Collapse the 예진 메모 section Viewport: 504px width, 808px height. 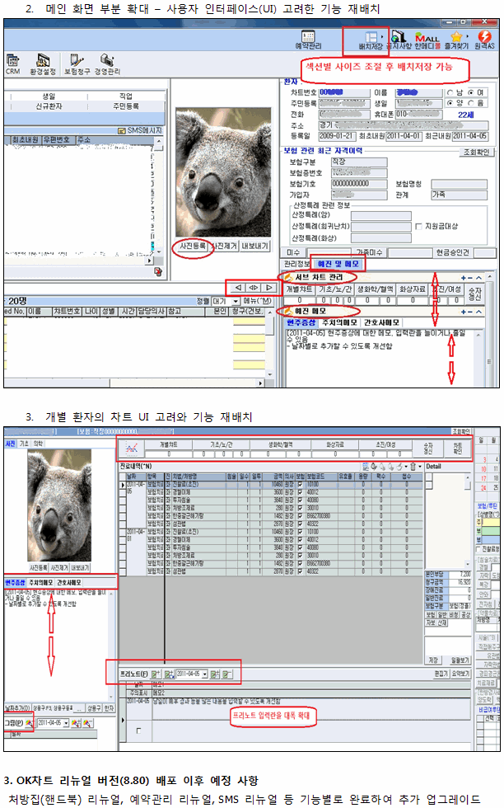[x=478, y=312]
